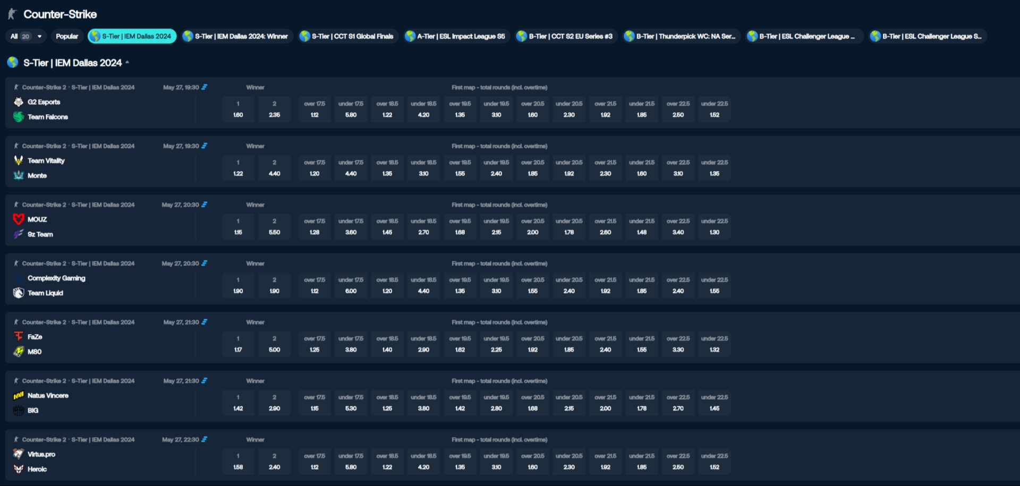This screenshot has width=1020, height=486.
Task: Click the Heroic team logo
Action: pyautogui.click(x=19, y=469)
